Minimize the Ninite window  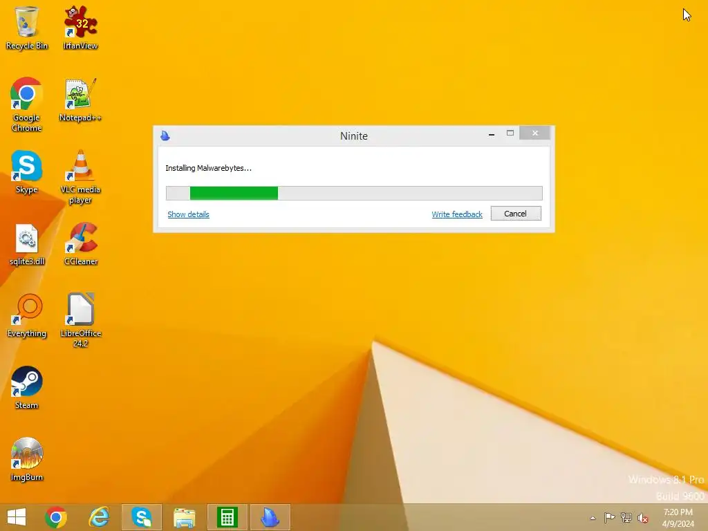[x=492, y=134]
